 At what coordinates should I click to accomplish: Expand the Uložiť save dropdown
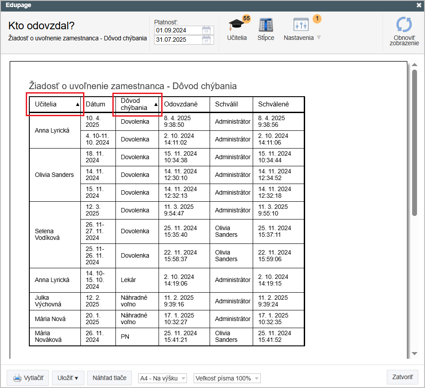point(68,378)
